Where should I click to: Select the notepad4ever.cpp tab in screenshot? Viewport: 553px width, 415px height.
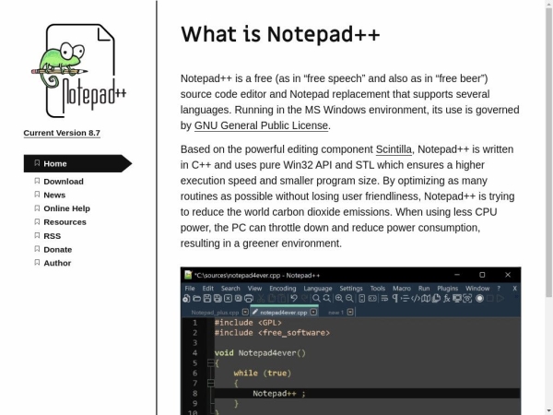coord(284,313)
